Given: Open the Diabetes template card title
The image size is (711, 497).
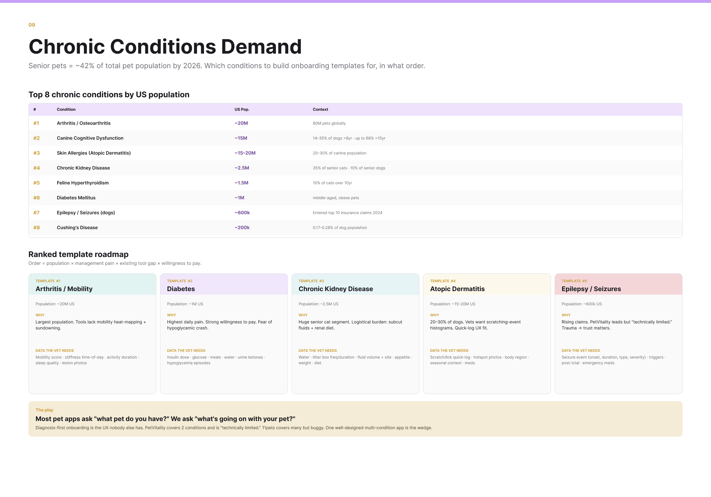Looking at the screenshot, I should point(181,289).
